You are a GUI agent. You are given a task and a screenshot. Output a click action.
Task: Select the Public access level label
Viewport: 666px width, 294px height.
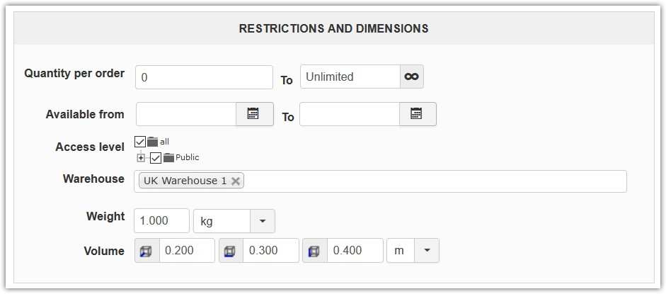tap(188, 157)
